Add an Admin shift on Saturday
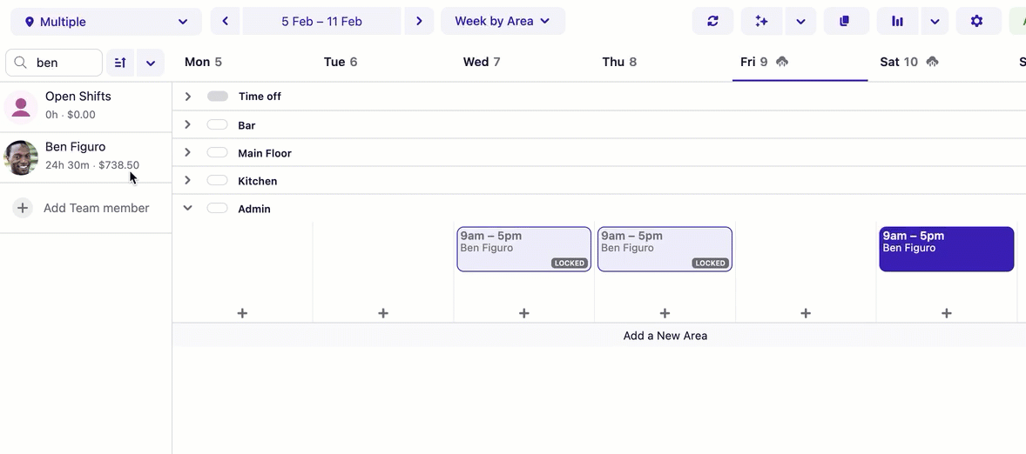Image resolution: width=1026 pixels, height=454 pixels. pos(946,314)
